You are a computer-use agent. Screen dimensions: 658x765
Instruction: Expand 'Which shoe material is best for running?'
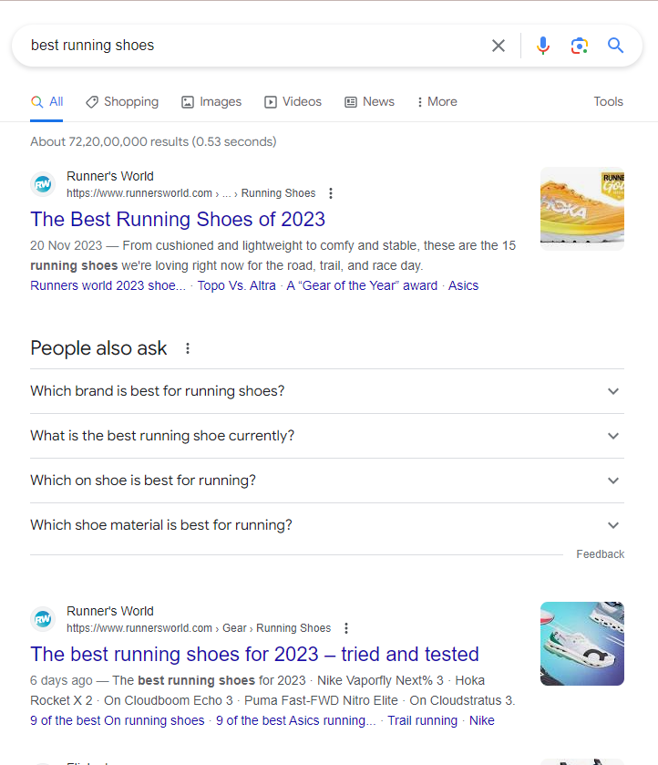[612, 525]
